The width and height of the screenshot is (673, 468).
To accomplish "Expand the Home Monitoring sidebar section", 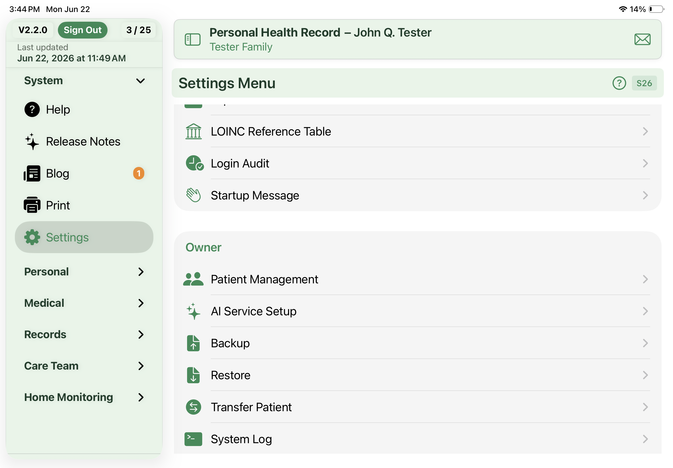I will tap(84, 397).
